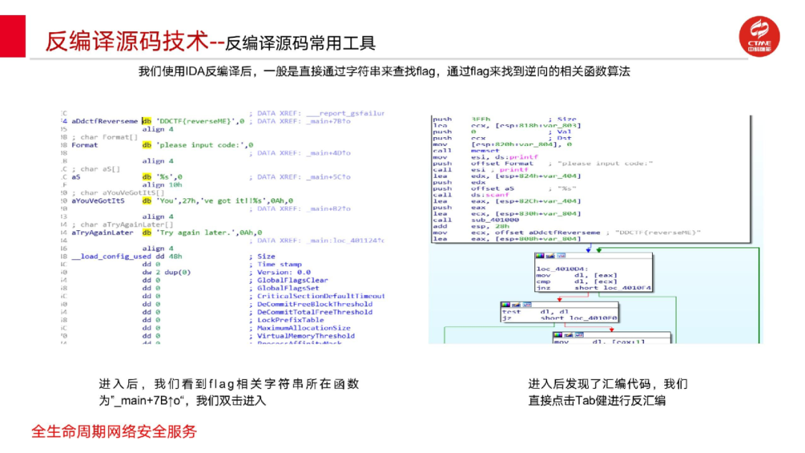Click the '; char aTryAgainLater[]' comment
The height and width of the screenshot is (453, 805).
pyautogui.click(x=122, y=225)
